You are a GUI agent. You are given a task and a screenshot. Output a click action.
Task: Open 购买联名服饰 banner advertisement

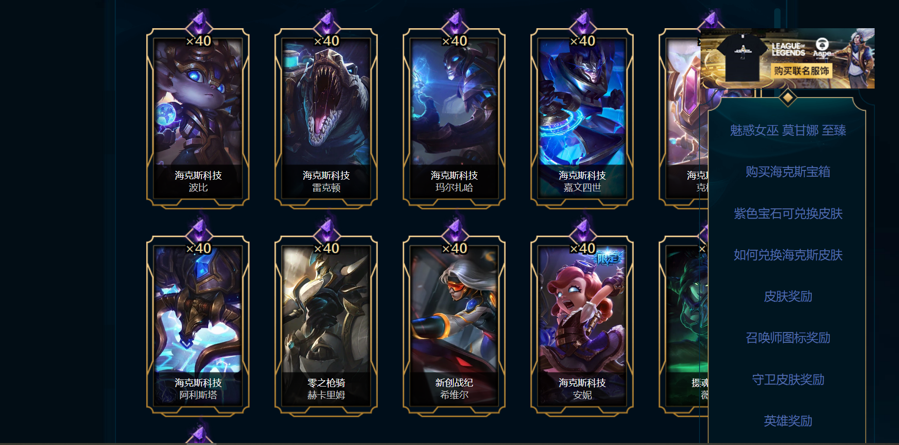pyautogui.click(x=787, y=58)
